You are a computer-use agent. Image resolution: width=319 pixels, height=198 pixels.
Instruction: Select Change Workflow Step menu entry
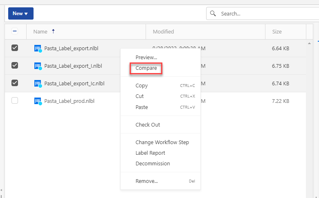[x=162, y=142]
